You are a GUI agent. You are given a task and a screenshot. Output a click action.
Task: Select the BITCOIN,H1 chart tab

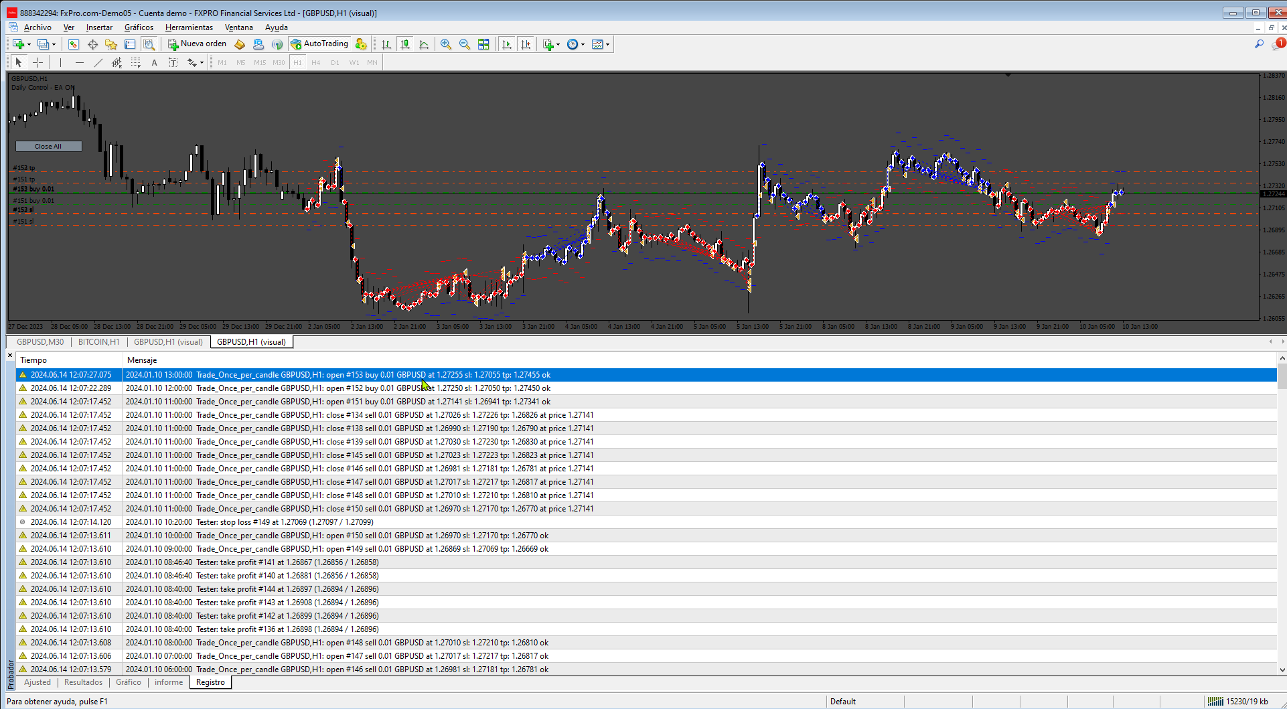98,342
